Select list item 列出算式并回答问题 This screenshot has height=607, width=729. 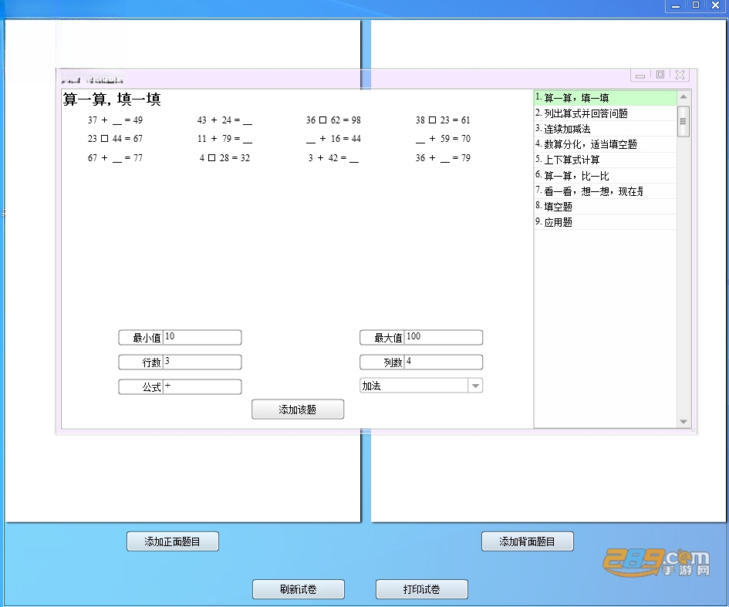click(606, 113)
